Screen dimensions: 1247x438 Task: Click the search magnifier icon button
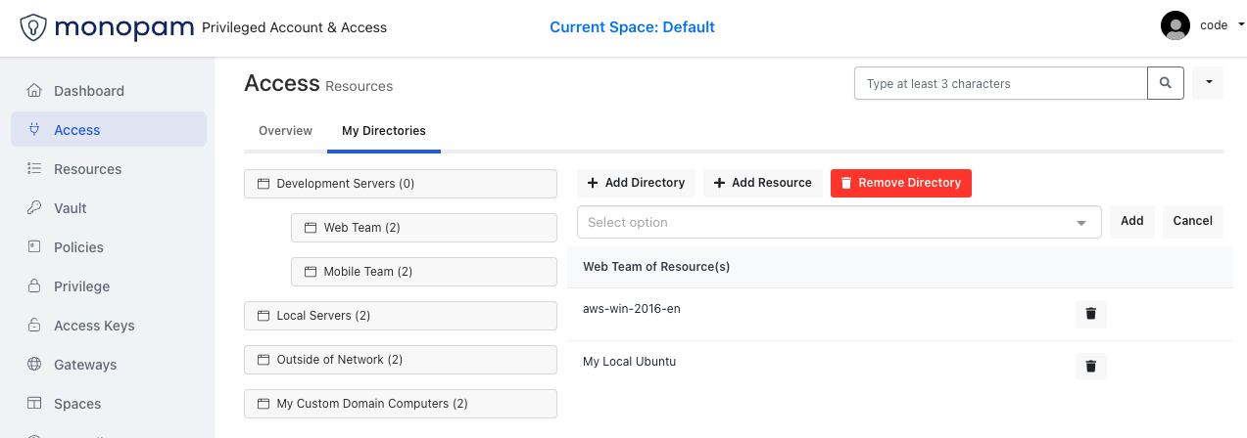[x=1166, y=84]
